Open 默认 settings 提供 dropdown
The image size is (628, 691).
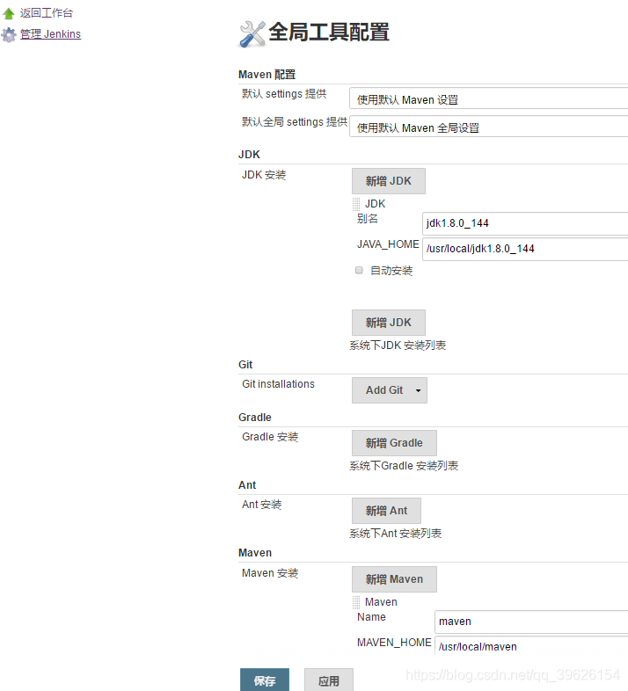pos(489,98)
